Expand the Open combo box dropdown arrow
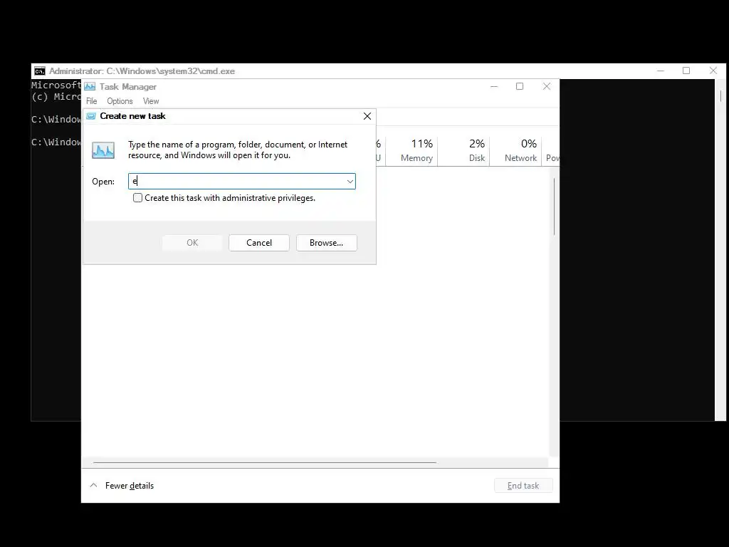Screen dimensions: 729x547 350,182
